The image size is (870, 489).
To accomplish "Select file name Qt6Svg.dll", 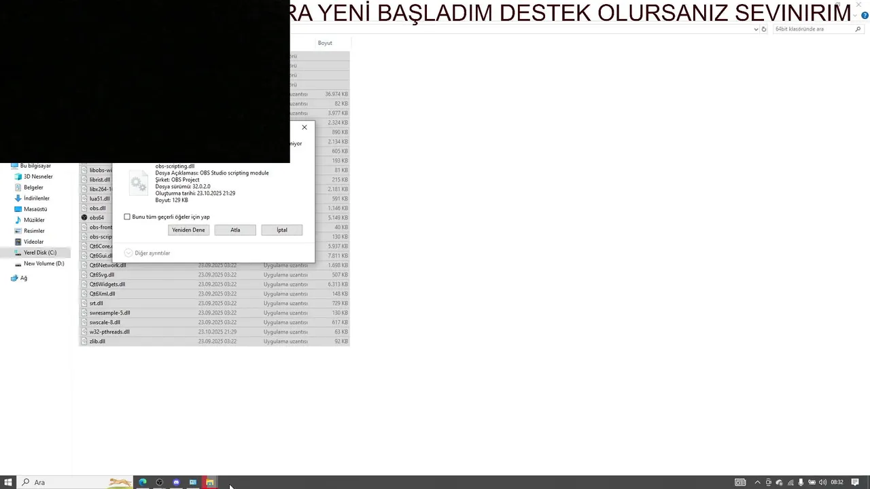I will point(102,275).
